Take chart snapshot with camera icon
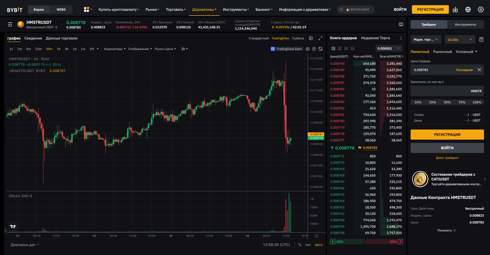490x255 pixels. coord(308,49)
